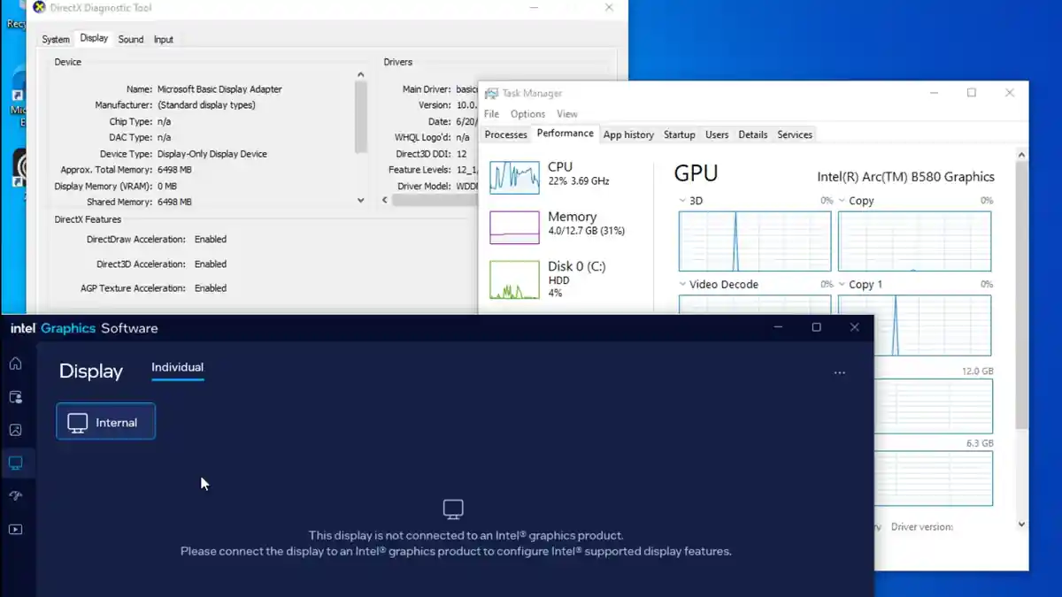The width and height of the screenshot is (1062, 597).
Task: Open the Options menu in Task Manager
Action: (527, 114)
